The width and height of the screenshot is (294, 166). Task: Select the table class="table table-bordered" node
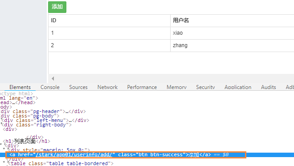pyautogui.click(x=61, y=163)
